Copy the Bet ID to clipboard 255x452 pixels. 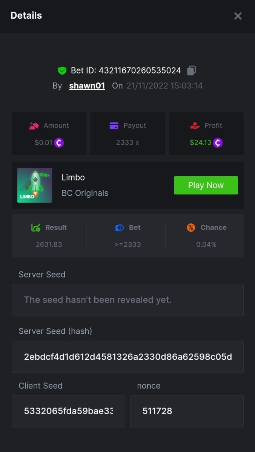192,70
